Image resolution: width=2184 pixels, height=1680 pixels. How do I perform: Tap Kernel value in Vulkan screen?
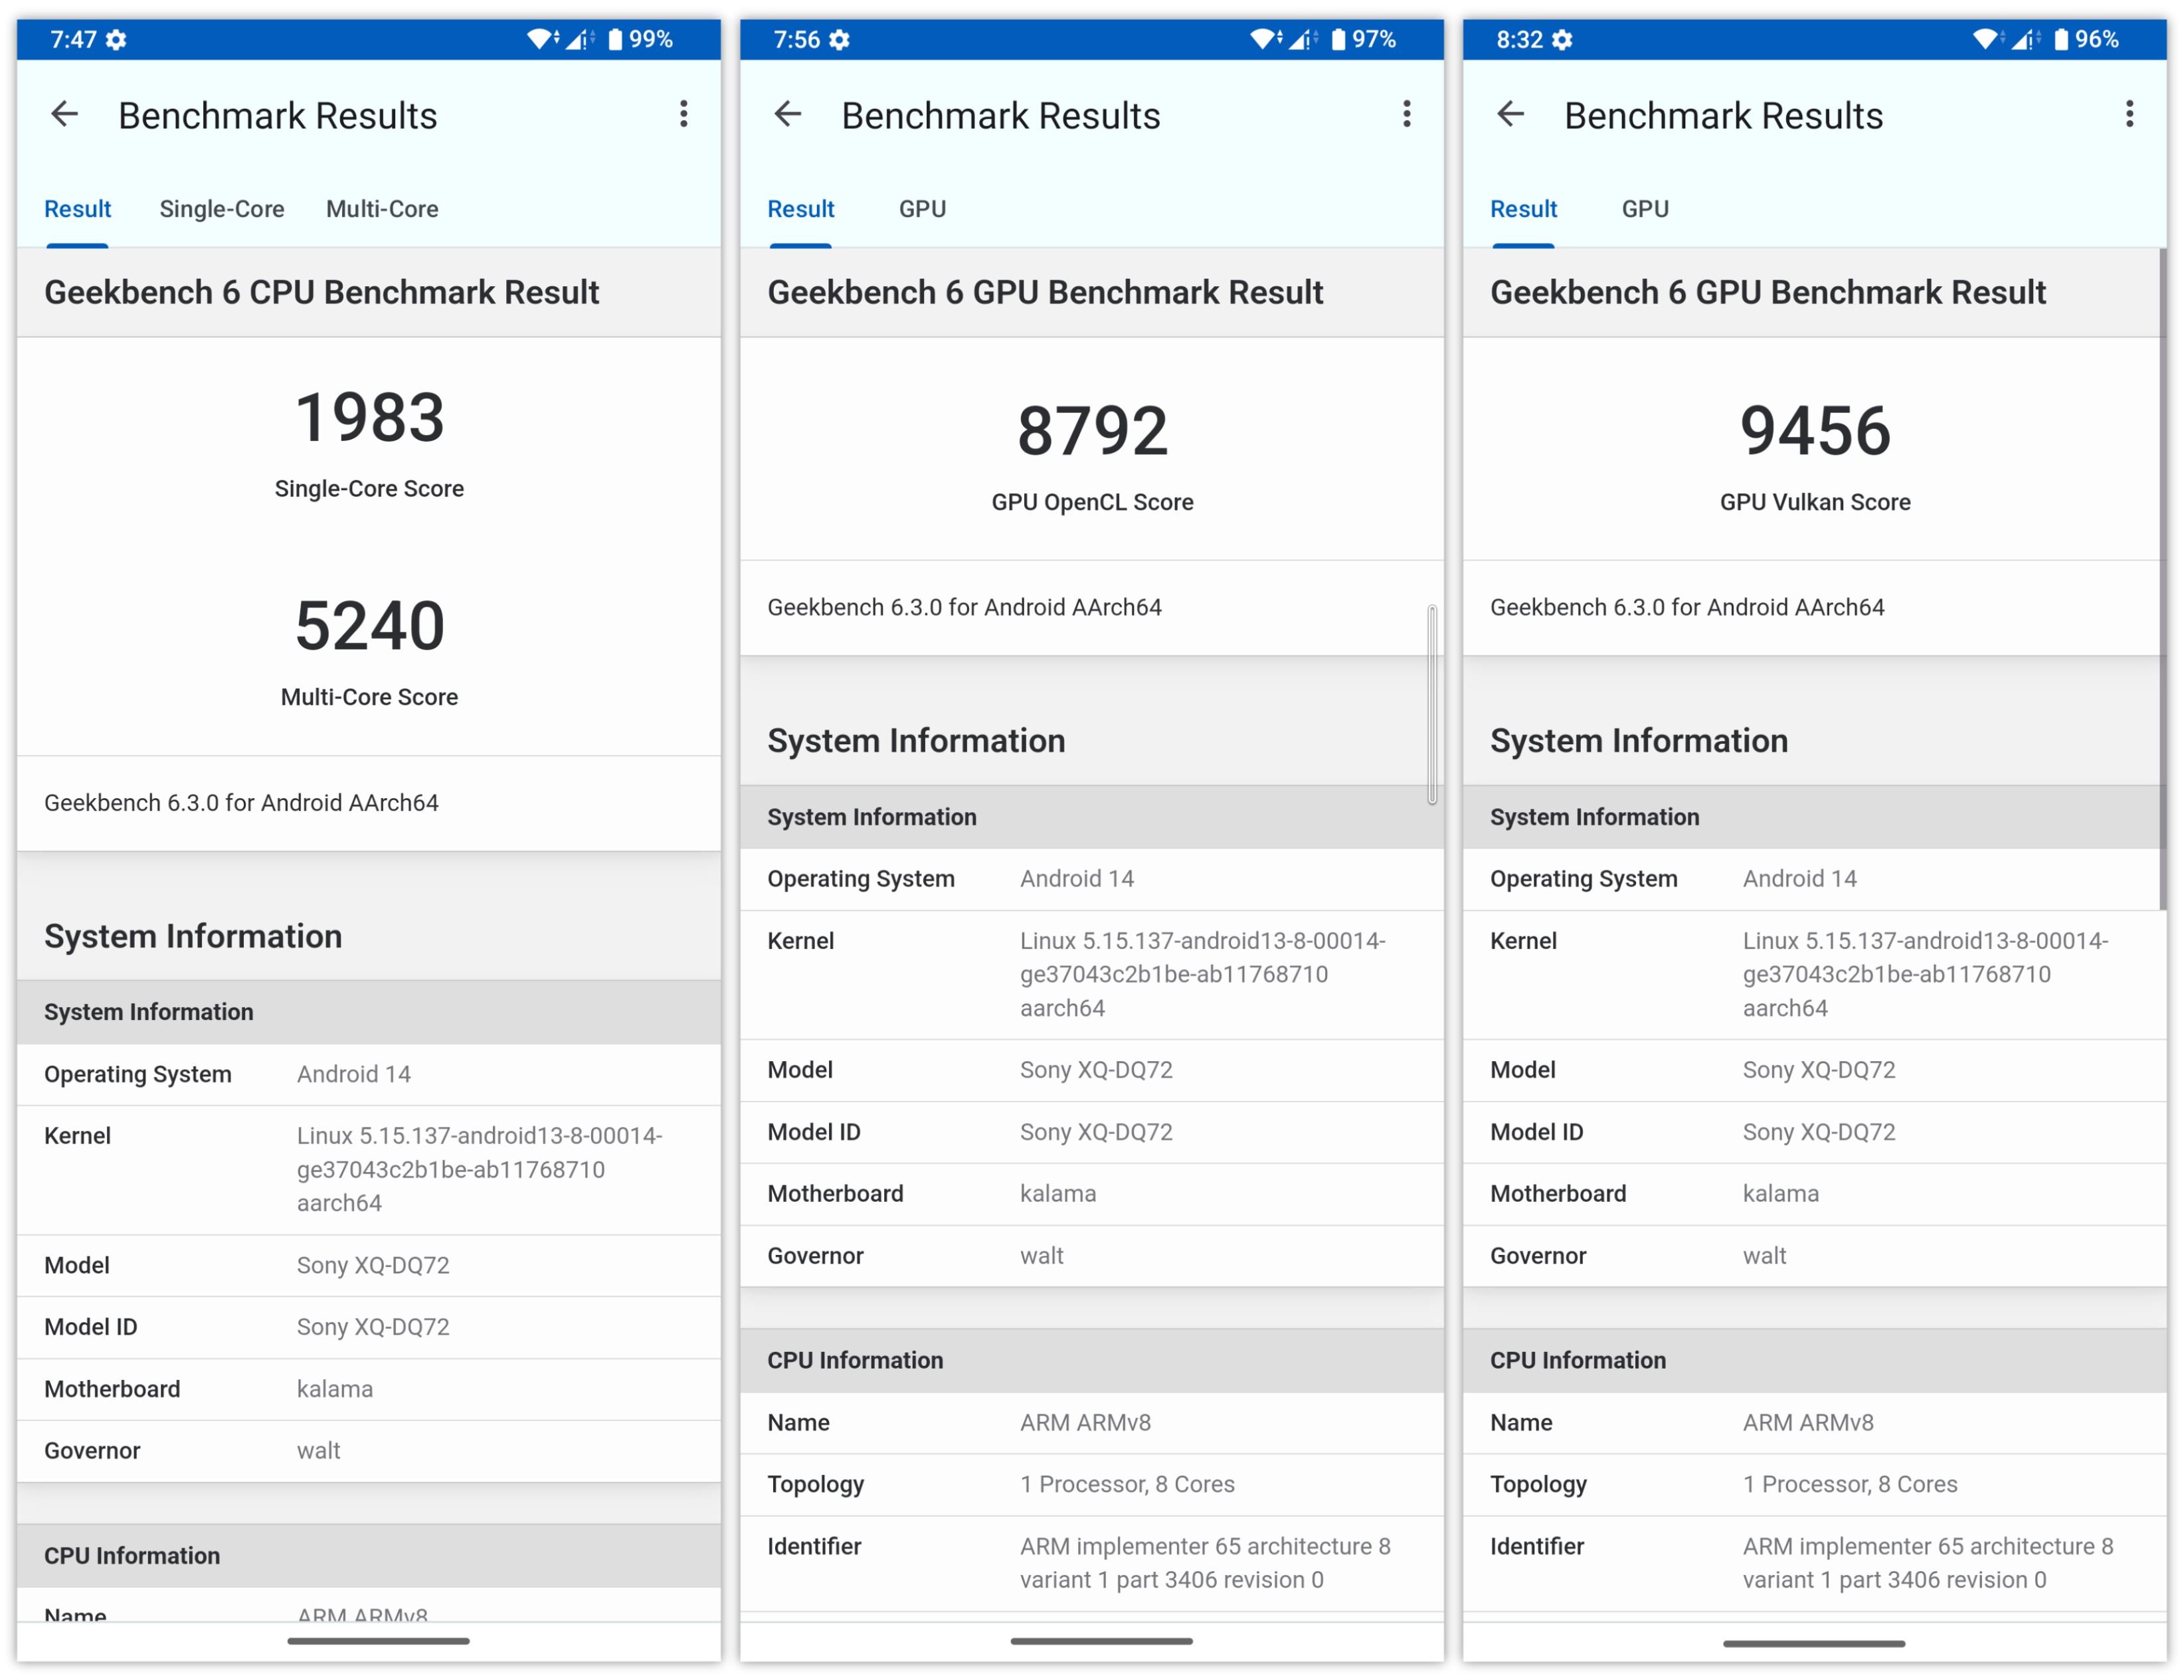pyautogui.click(x=1925, y=974)
